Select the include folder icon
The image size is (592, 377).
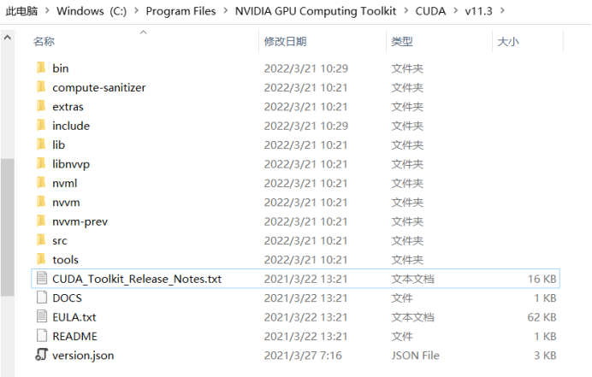tap(41, 126)
